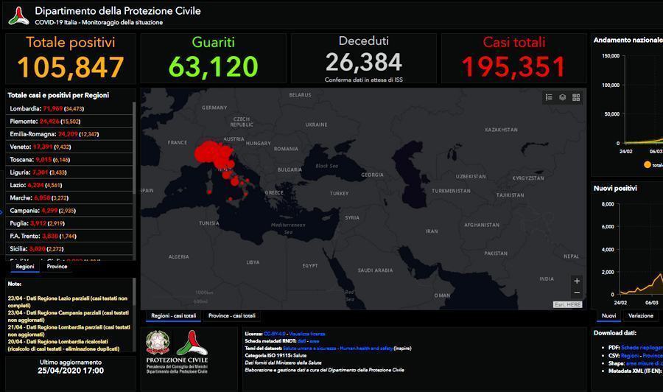Click the Protezione Civile header logo
The image size is (663, 392).
18,15
